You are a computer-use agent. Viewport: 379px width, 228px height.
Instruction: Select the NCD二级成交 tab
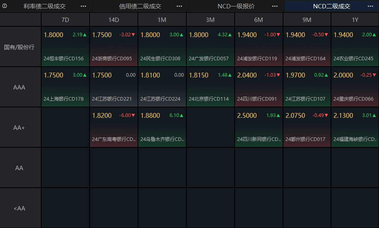point(332,6)
